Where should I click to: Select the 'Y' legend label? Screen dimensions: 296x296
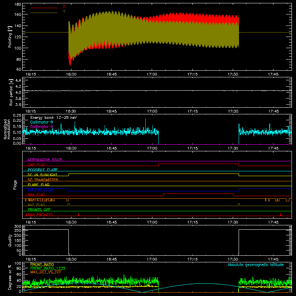[x=64, y=11]
